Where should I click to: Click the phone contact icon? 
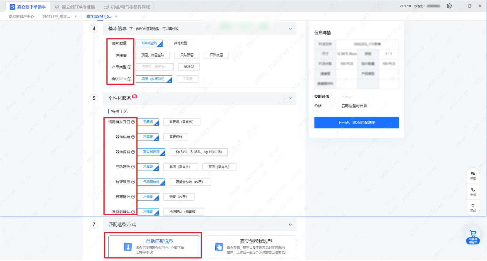point(473,192)
